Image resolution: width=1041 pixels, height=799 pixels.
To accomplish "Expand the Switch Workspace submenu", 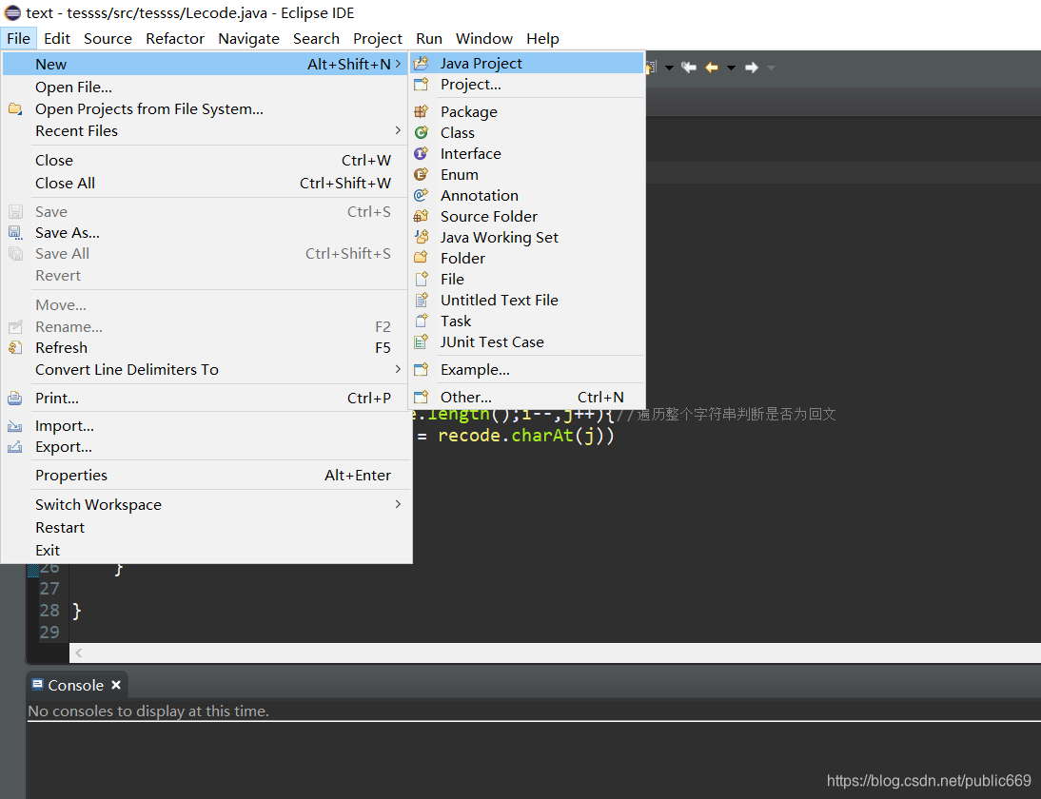I will coord(206,504).
